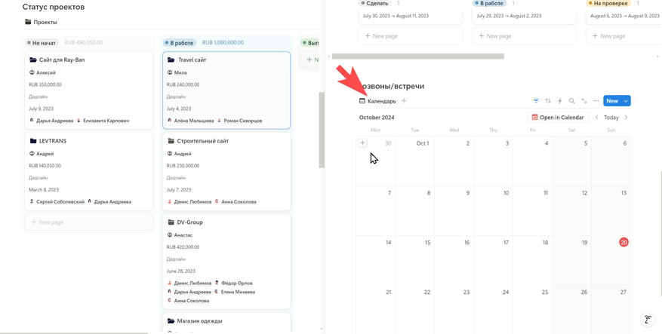
Task: Click the search magnifier icon
Action: (572, 101)
